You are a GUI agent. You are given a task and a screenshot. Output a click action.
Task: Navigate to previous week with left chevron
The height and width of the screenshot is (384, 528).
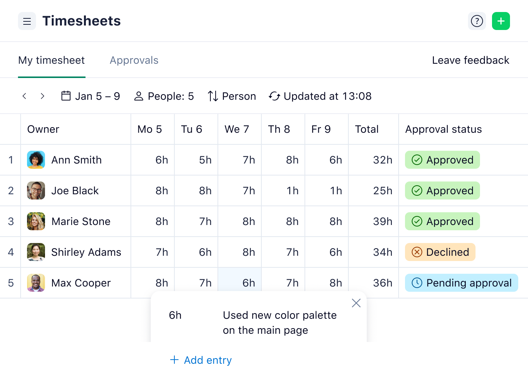point(24,96)
